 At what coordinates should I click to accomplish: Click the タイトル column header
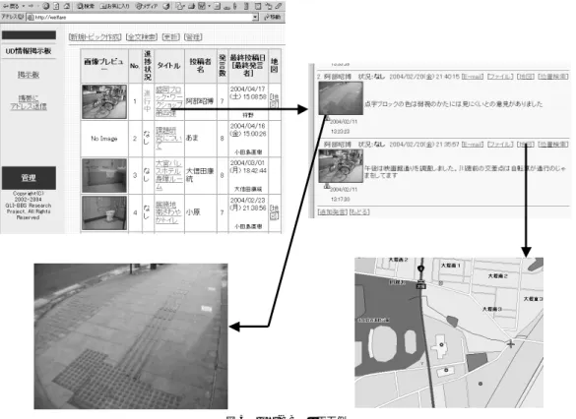(168, 66)
